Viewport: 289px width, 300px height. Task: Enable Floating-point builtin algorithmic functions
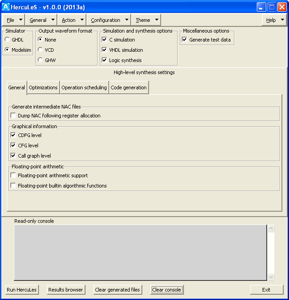(x=13, y=186)
